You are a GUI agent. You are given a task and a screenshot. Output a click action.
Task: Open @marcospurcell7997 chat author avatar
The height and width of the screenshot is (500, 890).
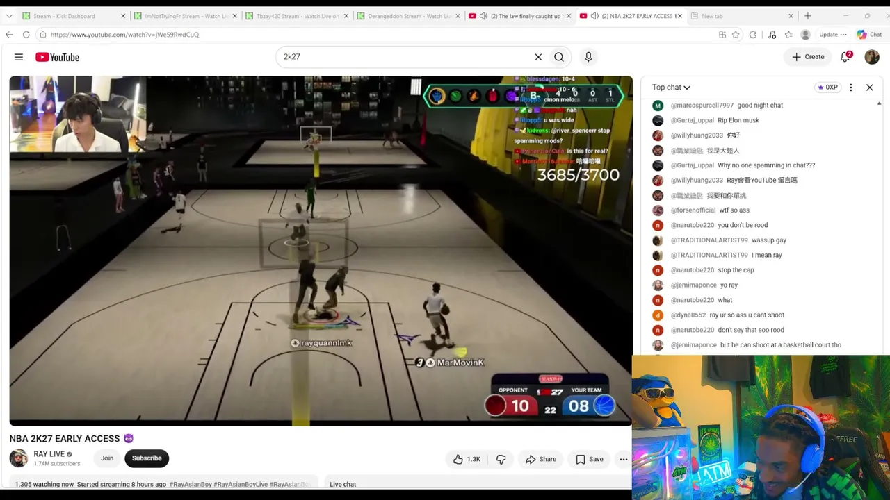click(658, 106)
